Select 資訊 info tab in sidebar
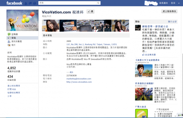 (x=22, y=38)
